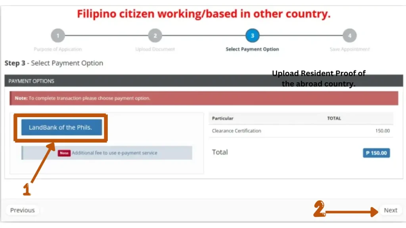406x228 pixels.
Task: Click the large 'Total' label
Action: pos(220,152)
